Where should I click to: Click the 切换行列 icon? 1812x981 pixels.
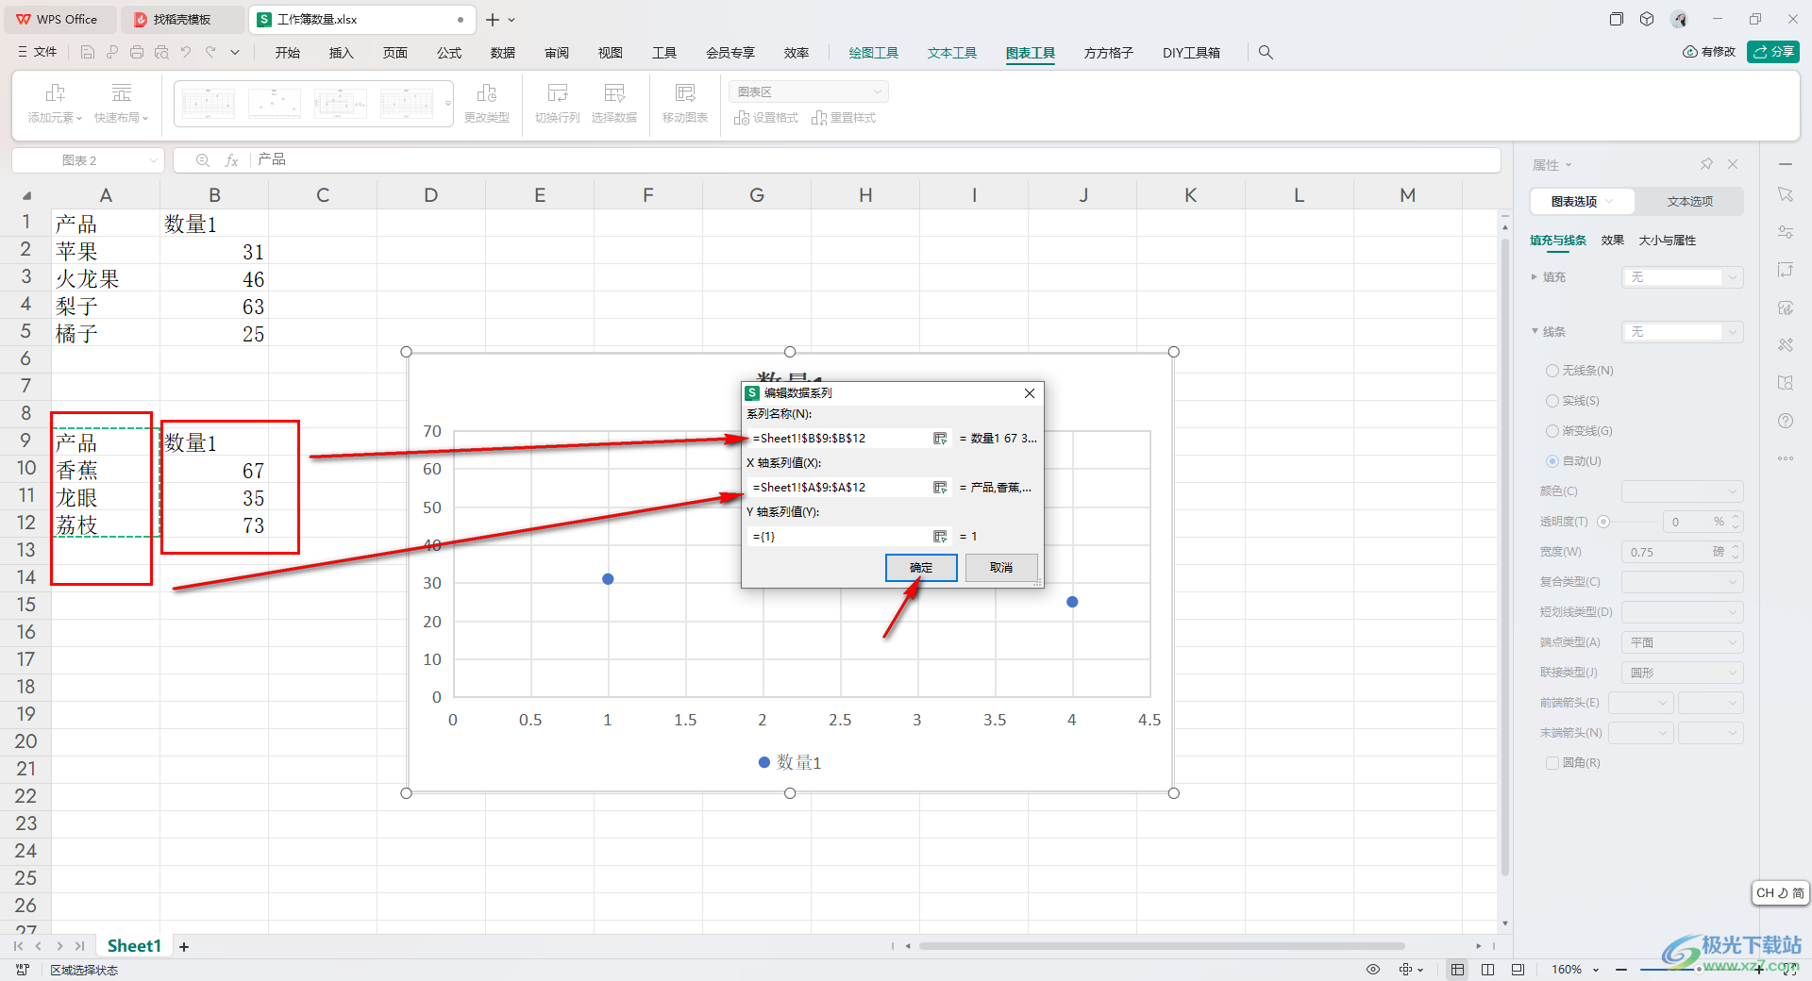(x=558, y=92)
